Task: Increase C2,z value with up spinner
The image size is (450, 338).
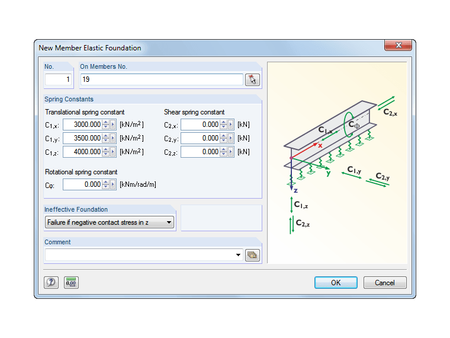Action: click(224, 149)
